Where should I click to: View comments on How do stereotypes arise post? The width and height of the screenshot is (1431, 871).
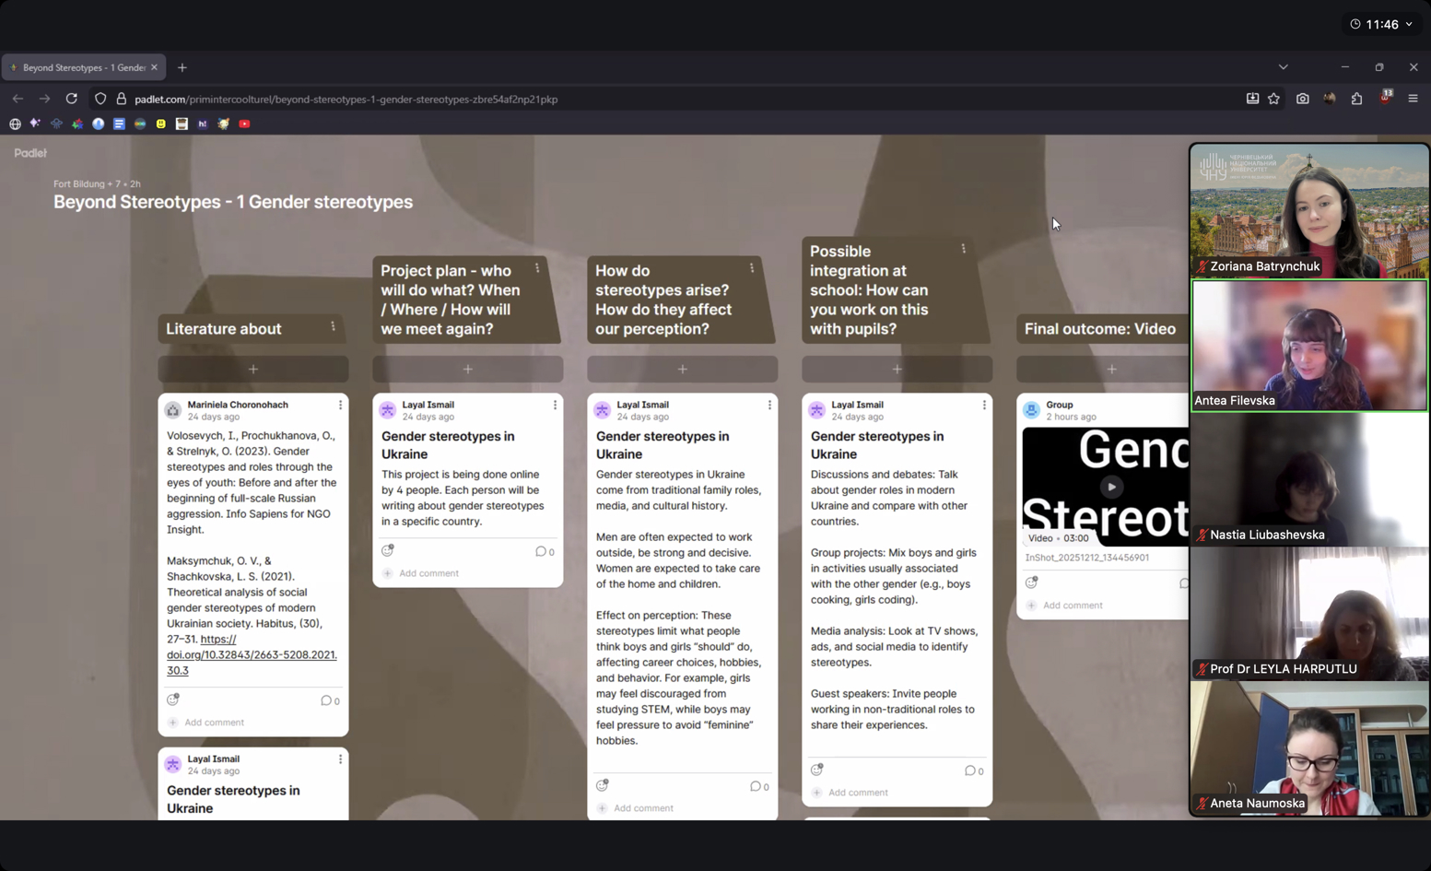pos(759,786)
